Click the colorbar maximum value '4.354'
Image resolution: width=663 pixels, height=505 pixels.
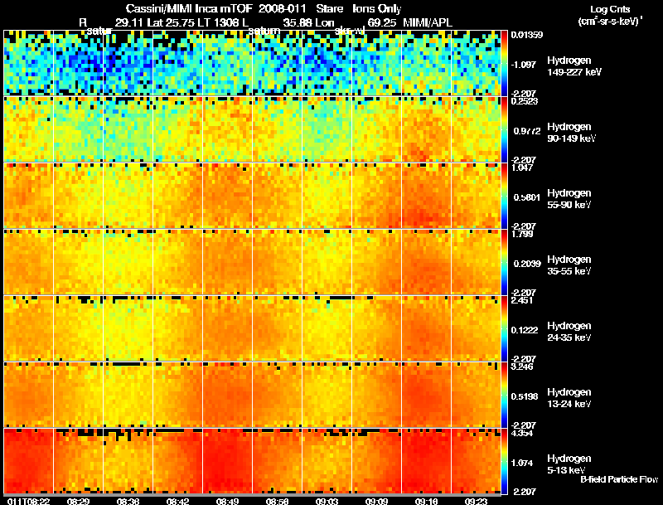tap(522, 434)
